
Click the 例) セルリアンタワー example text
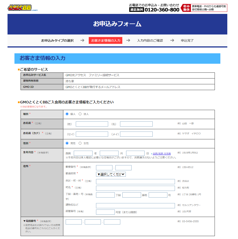(x=189, y=205)
